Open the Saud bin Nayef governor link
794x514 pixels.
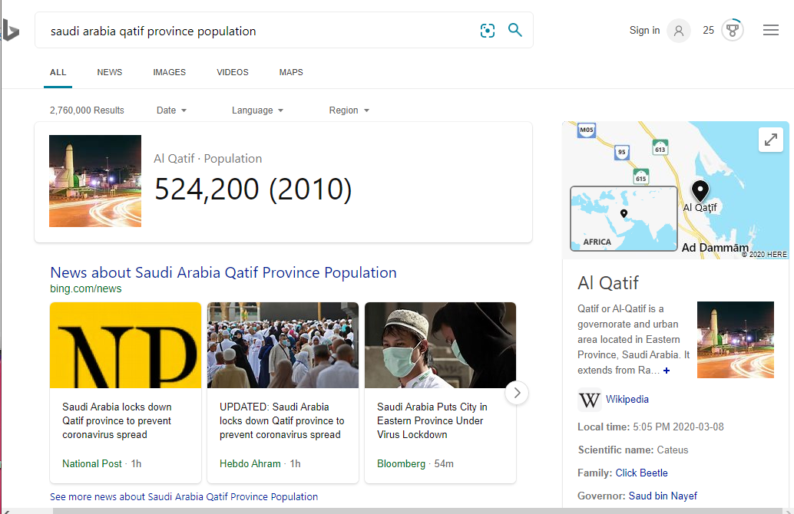(x=663, y=496)
